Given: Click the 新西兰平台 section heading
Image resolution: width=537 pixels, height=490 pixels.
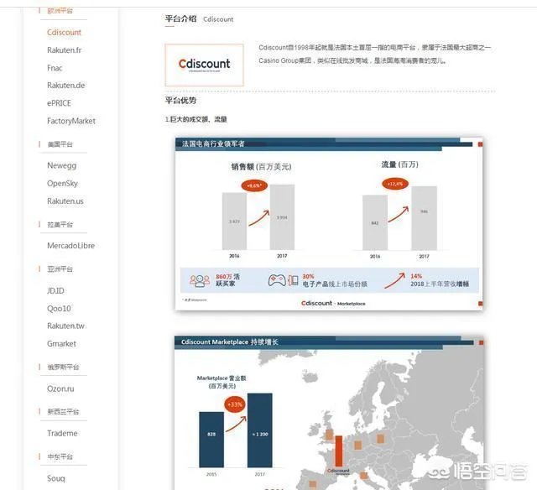Looking at the screenshot, I should (64, 412).
